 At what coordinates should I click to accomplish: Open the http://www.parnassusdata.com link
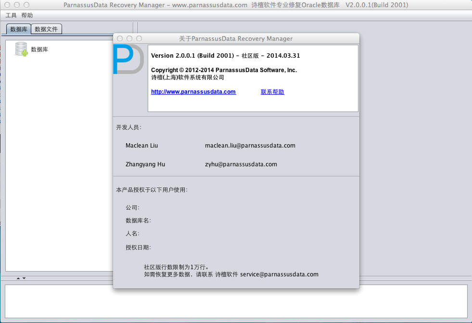pos(193,92)
